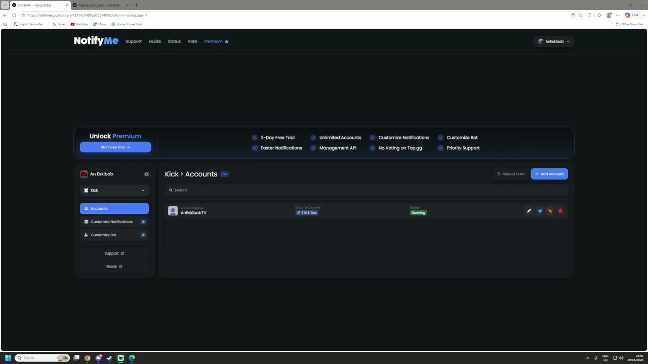
Task: Open Task View on the taskbar
Action: point(76,358)
